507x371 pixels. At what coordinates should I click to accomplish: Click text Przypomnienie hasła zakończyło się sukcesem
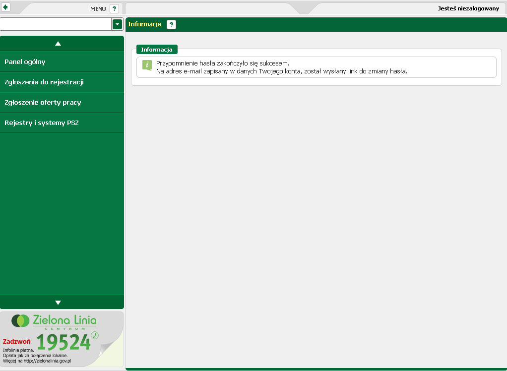pyautogui.click(x=222, y=63)
